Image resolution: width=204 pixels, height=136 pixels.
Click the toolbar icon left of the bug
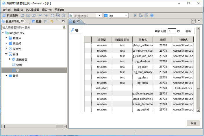(146, 15)
